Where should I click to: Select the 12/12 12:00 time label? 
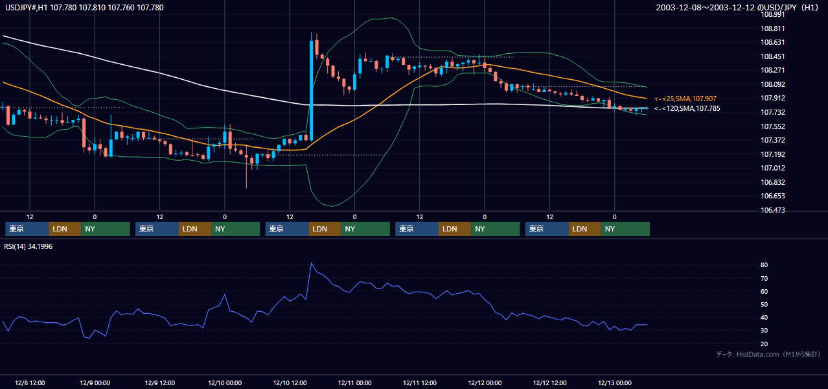click(549, 383)
